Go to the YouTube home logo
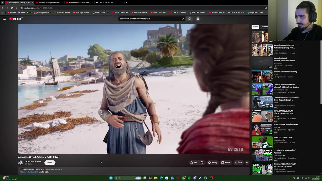The width and height of the screenshot is (322, 181). coord(16,19)
